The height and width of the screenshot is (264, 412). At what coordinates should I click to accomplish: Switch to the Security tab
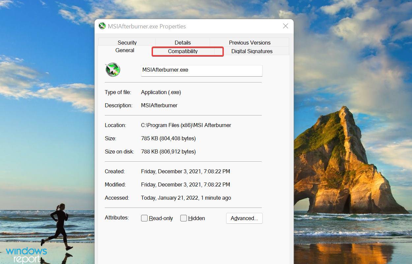pyautogui.click(x=127, y=42)
